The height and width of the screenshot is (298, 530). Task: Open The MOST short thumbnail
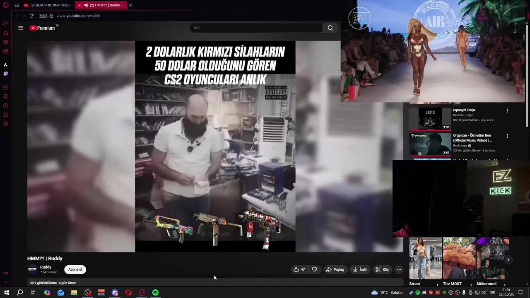[459, 258]
